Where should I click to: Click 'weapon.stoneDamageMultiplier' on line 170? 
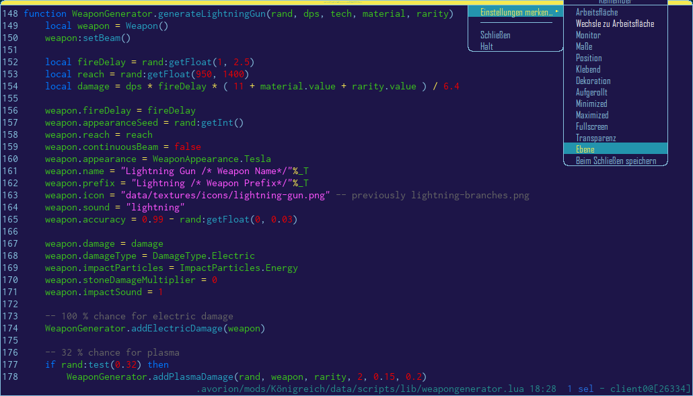120,280
